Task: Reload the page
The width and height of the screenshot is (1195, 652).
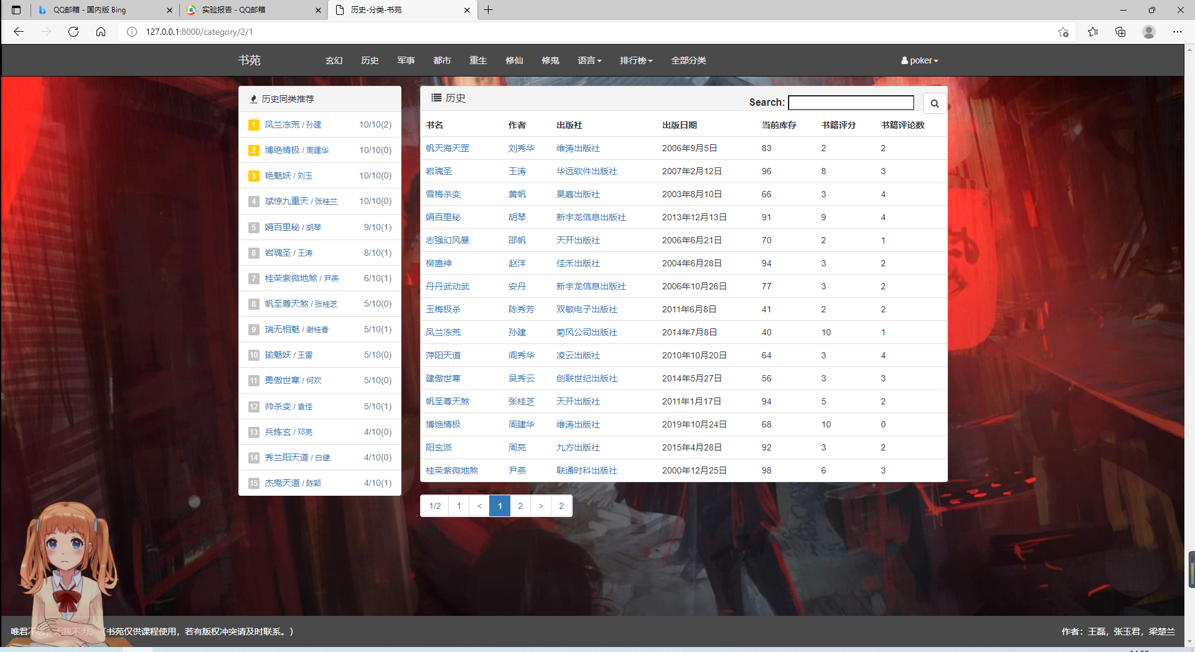Action: click(x=73, y=32)
